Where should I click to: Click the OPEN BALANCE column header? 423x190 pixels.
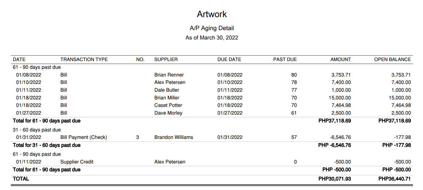coord(392,59)
